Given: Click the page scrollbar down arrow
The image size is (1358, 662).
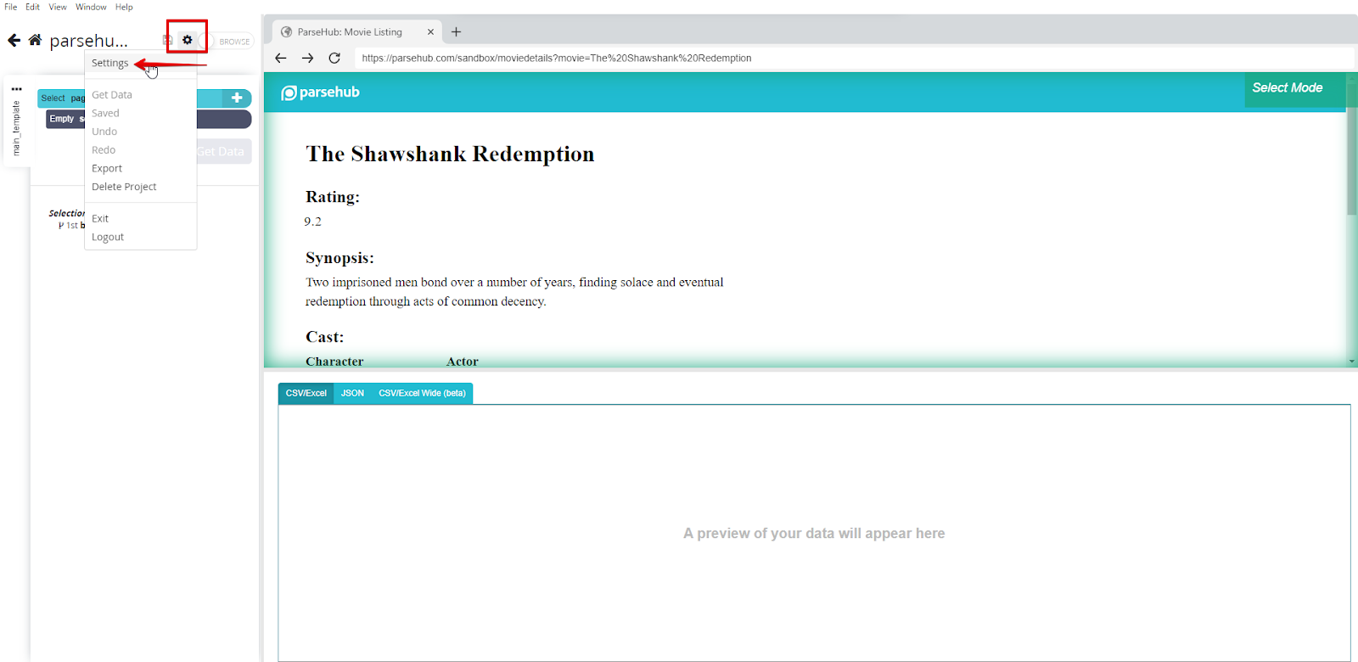Looking at the screenshot, I should (1352, 362).
